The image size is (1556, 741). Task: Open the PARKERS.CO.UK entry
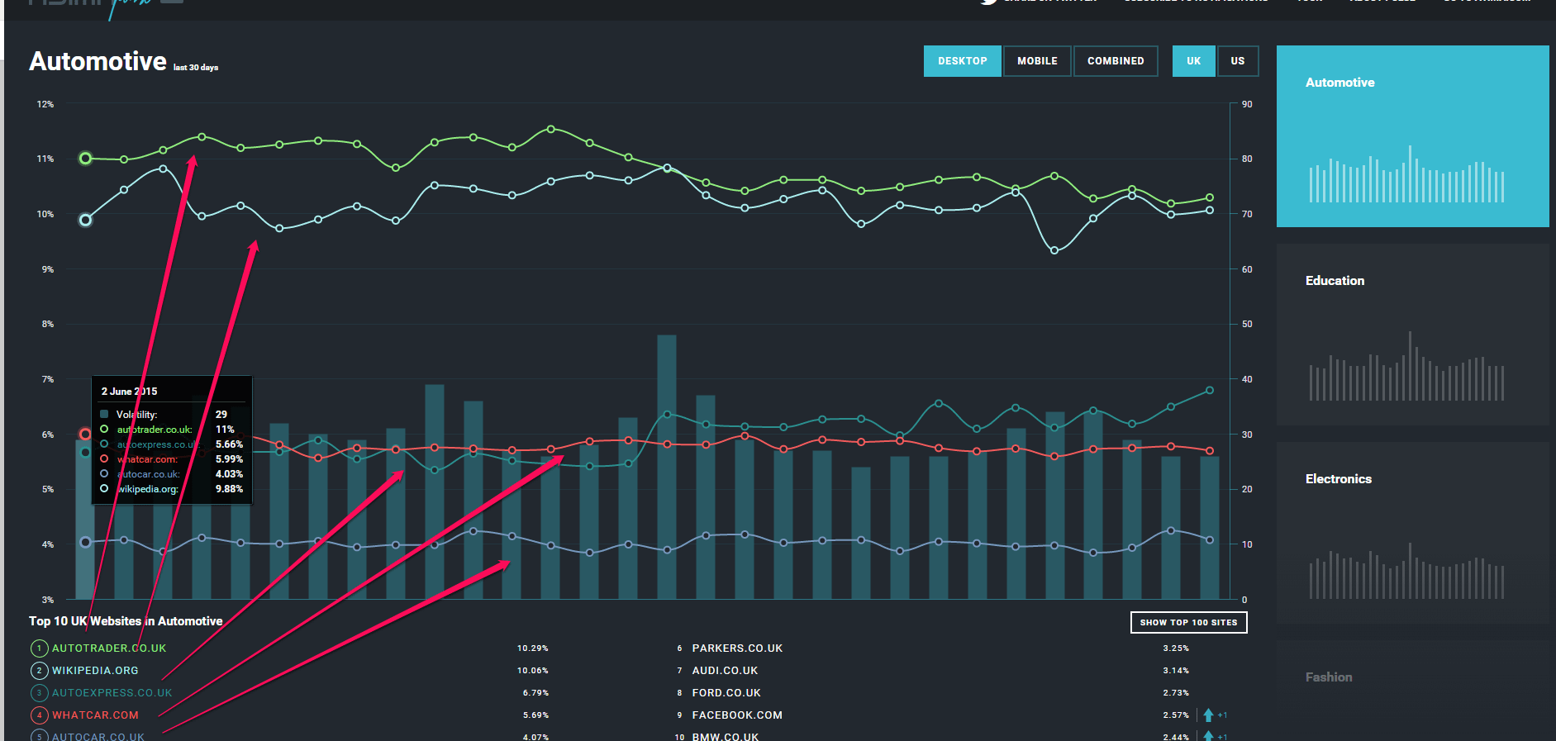(x=737, y=648)
